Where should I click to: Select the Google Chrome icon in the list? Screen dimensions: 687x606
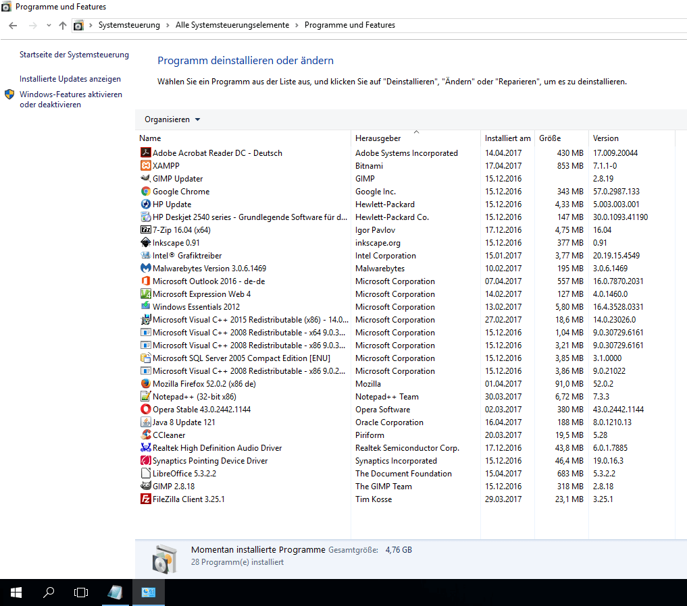[145, 191]
